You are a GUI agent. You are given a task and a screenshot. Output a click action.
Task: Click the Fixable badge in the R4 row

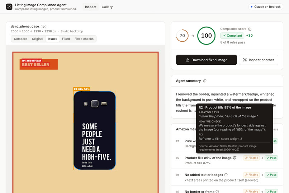pyautogui.click(x=251, y=175)
